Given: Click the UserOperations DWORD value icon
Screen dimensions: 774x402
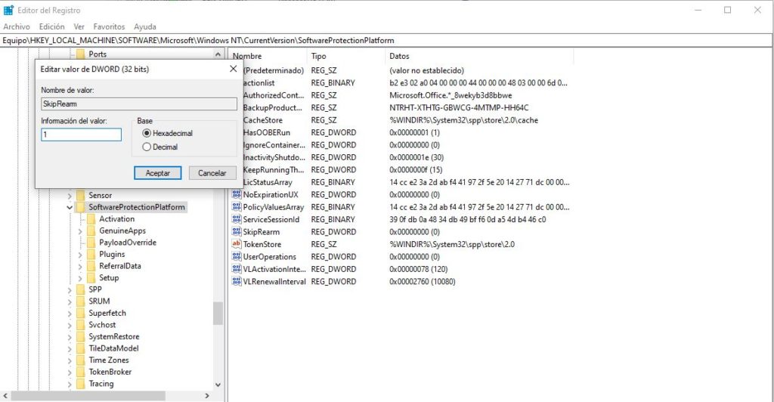Looking at the screenshot, I should coord(237,256).
